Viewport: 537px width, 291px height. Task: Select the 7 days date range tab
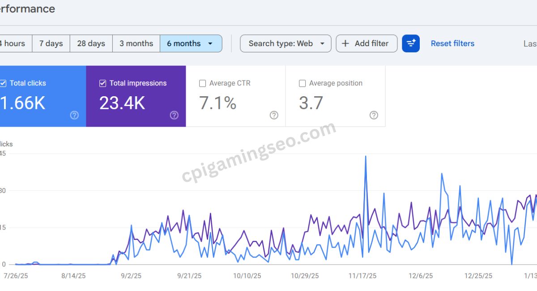pos(51,43)
